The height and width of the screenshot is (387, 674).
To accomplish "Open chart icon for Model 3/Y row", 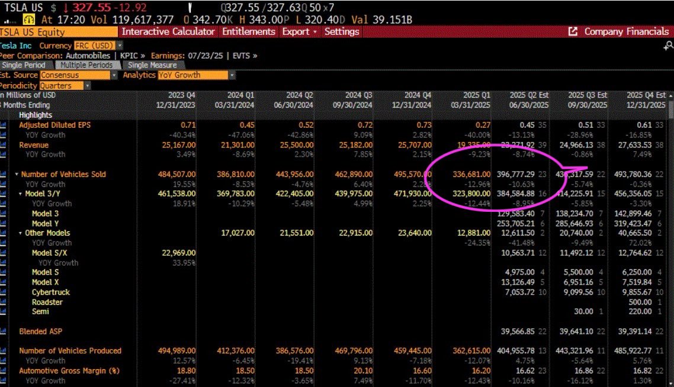I will tap(4, 193).
